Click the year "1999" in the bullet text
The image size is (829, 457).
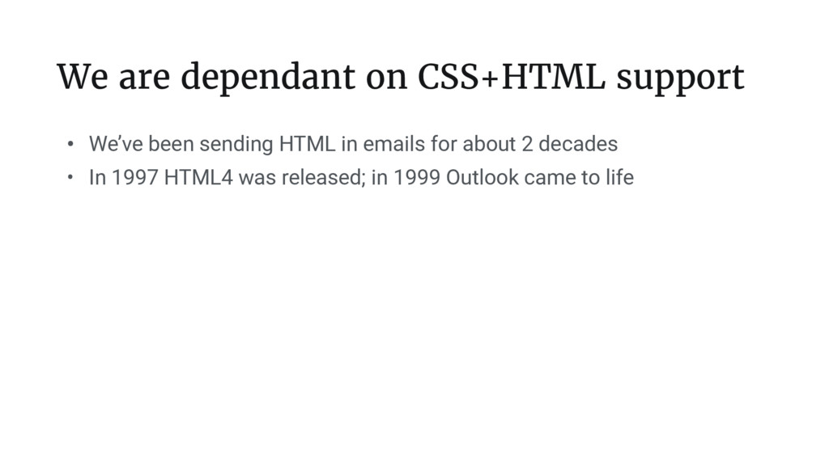coord(417,177)
